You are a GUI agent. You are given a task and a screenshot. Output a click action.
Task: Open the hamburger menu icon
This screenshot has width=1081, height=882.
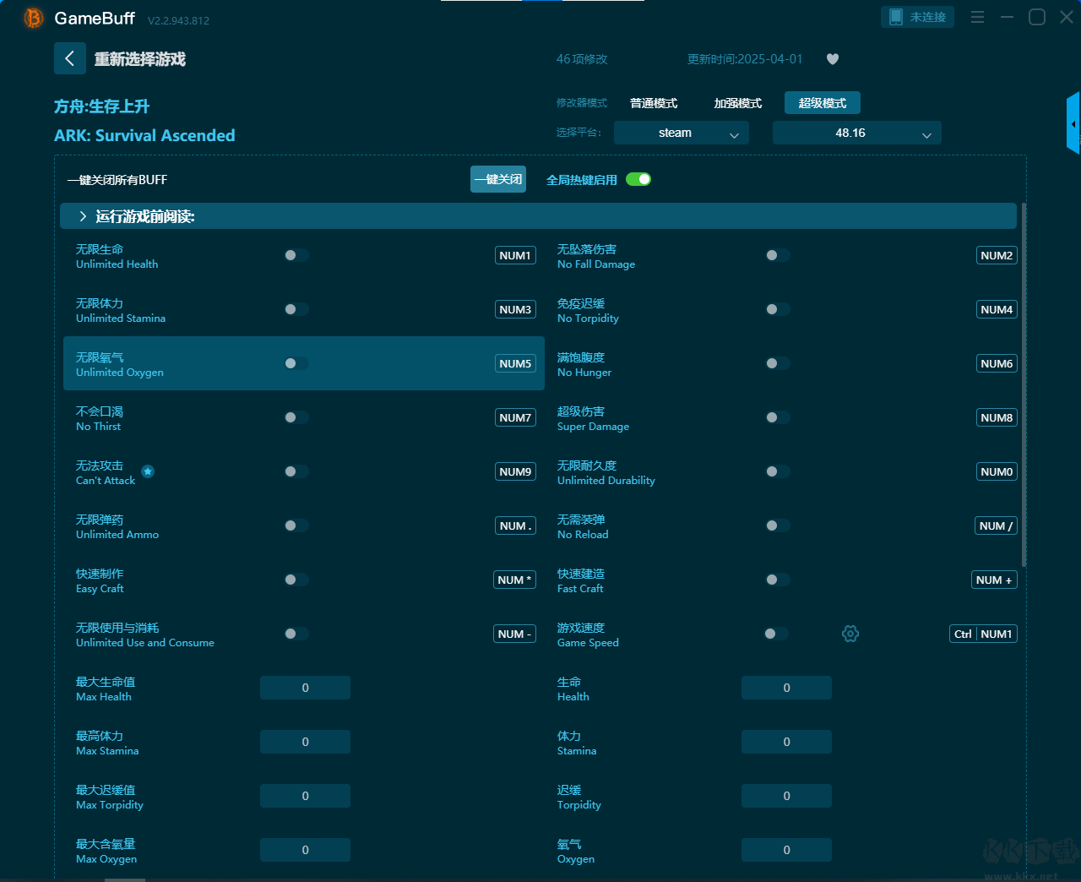(x=977, y=17)
